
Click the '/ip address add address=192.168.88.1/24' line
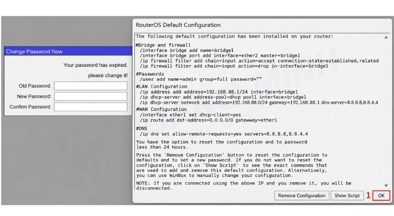tap(219, 92)
